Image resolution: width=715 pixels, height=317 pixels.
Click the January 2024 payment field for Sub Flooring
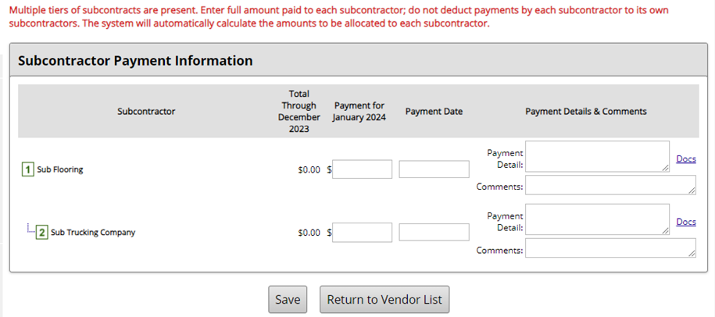pos(362,169)
